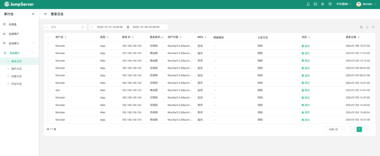380x156 pixels.
Task: Click the 原因描述 column header
Action: [218, 37]
